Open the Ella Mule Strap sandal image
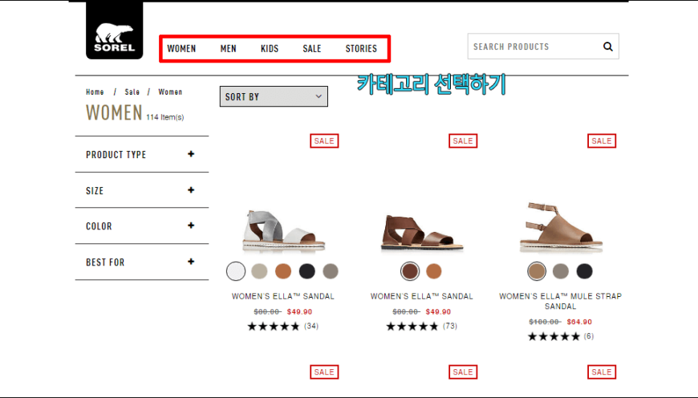This screenshot has width=698, height=398. 561,226
